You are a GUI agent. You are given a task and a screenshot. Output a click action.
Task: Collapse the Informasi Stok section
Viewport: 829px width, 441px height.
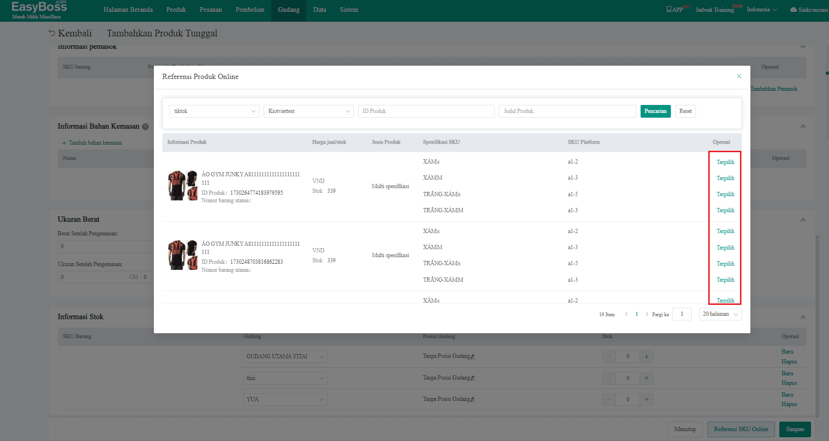[803, 318]
